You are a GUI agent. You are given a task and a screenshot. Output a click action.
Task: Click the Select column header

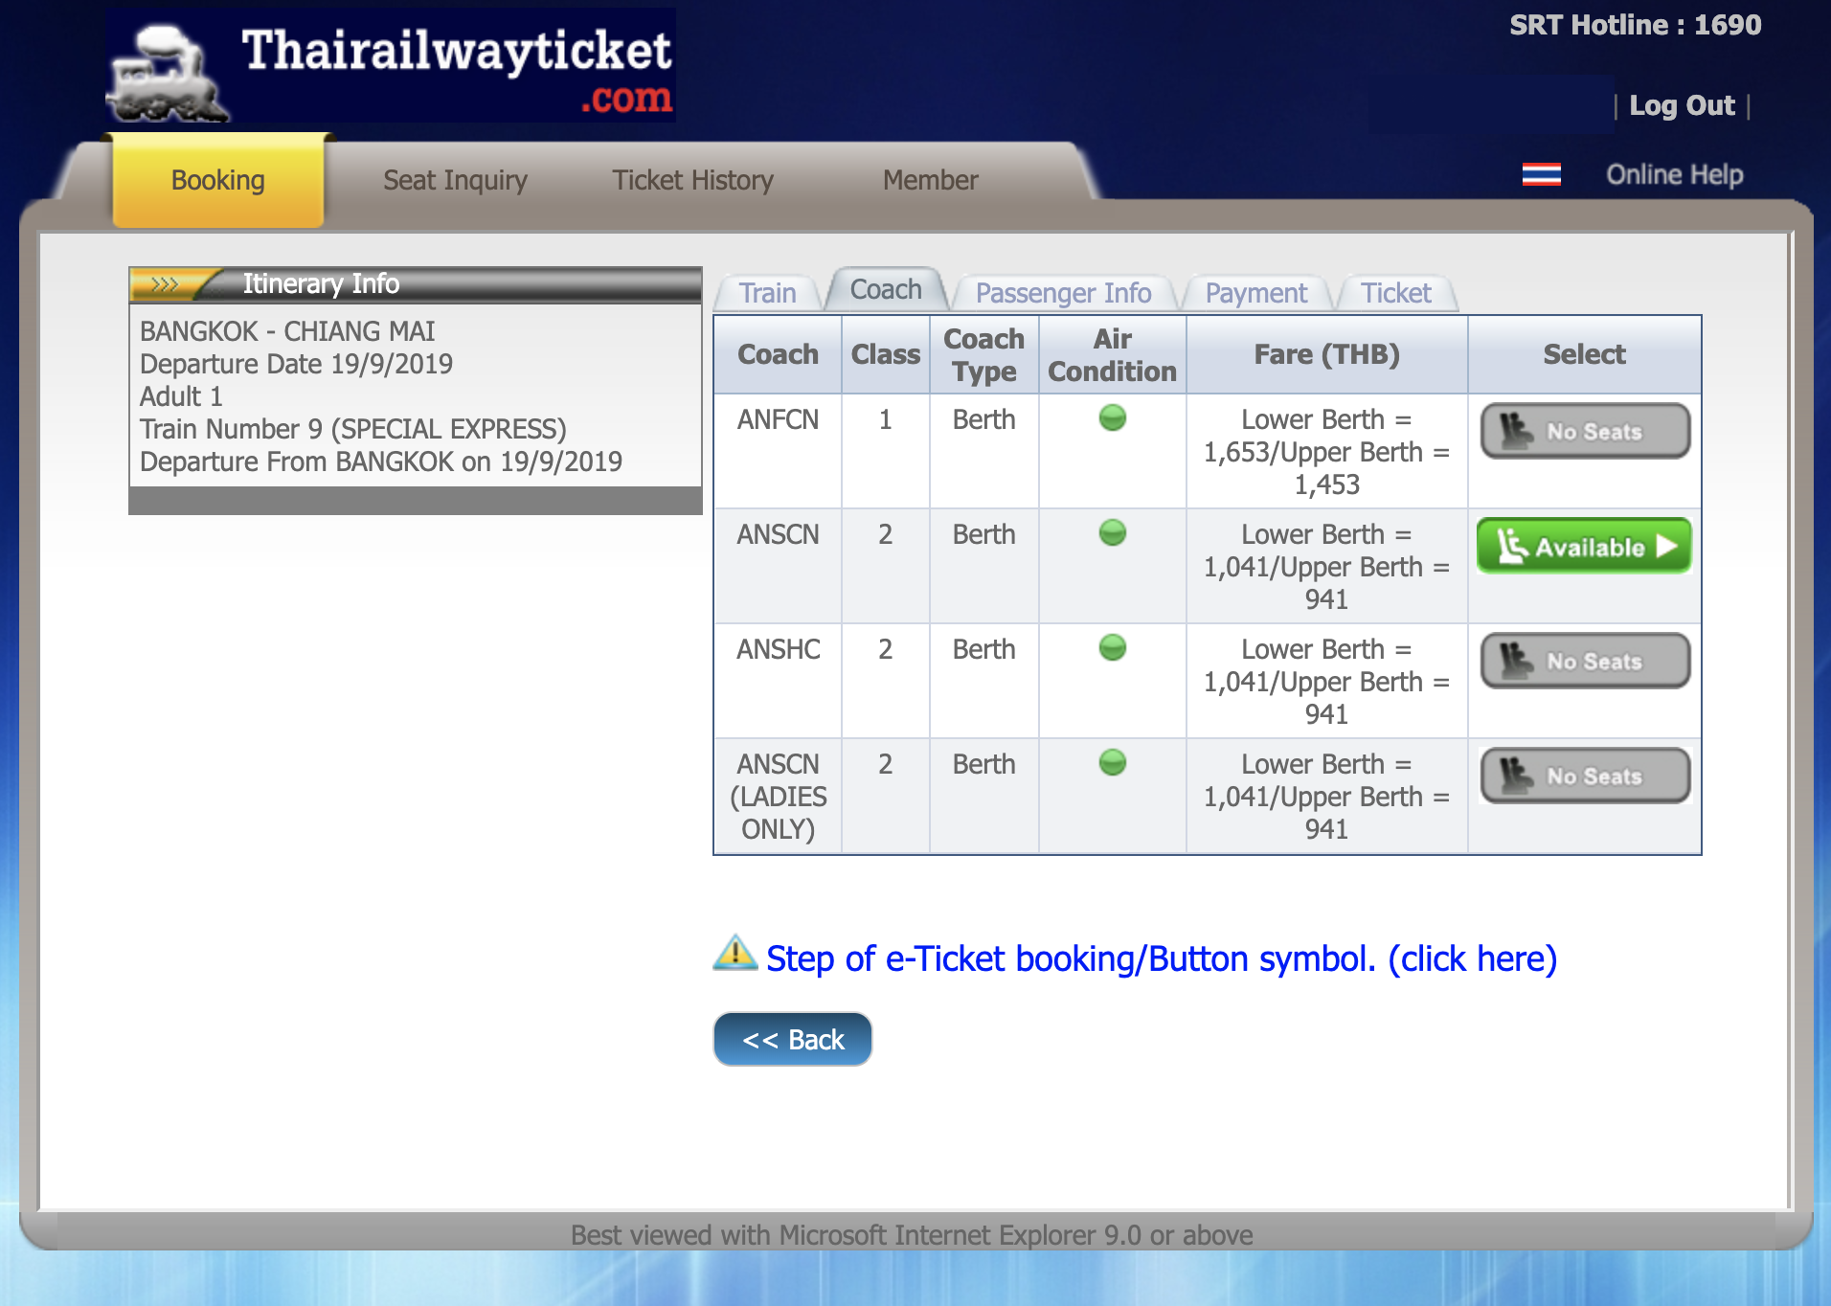1584,354
